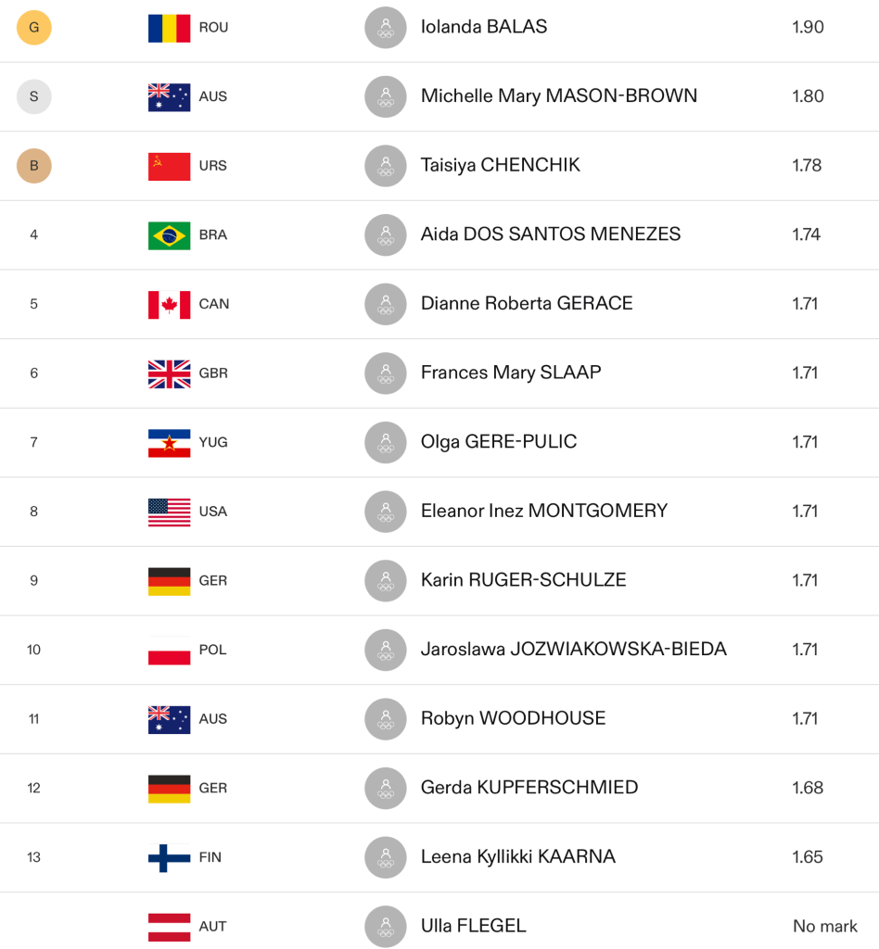Open Eleanor Inez MONTGOMERY profile link
This screenshot has width=879, height=949.
pyautogui.click(x=543, y=511)
